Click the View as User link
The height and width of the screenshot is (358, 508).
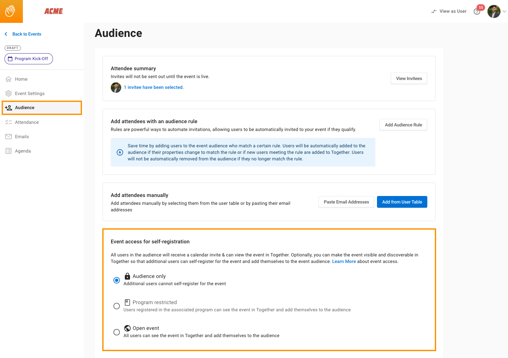coord(453,11)
